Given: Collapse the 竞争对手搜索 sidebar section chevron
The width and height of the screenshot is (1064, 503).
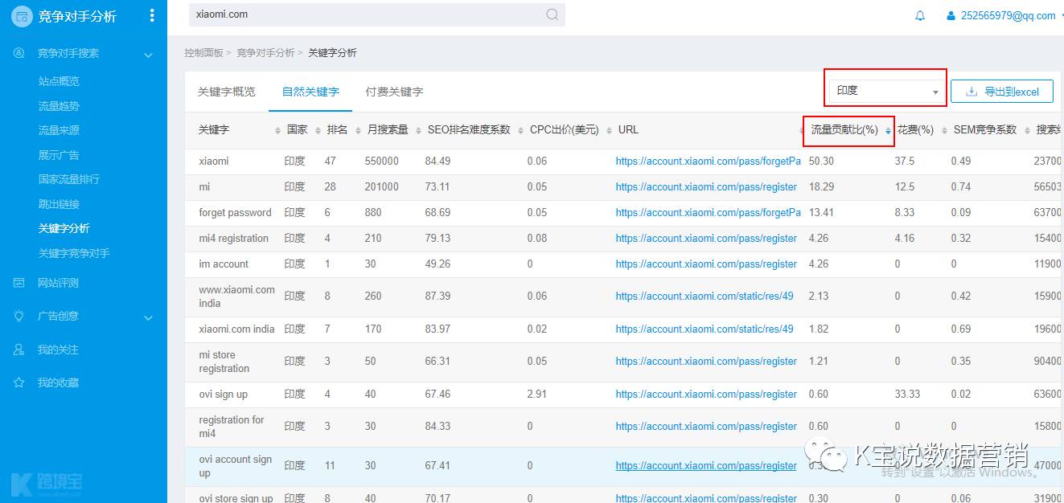Looking at the screenshot, I should (x=148, y=55).
